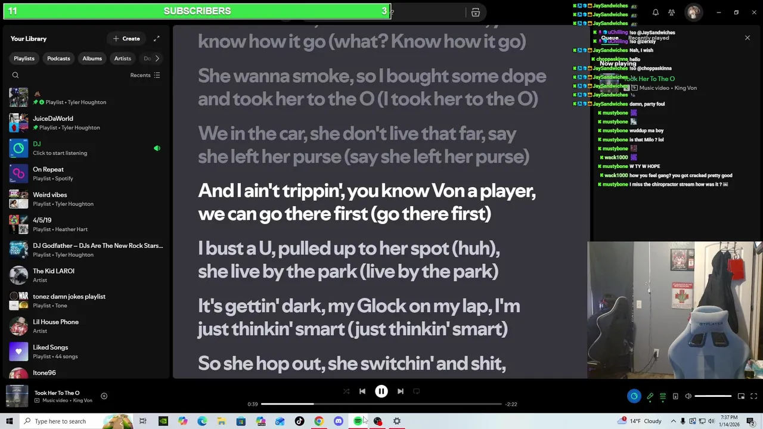Click the now playing album thumbnail
This screenshot has height=429, width=763.
[17, 396]
